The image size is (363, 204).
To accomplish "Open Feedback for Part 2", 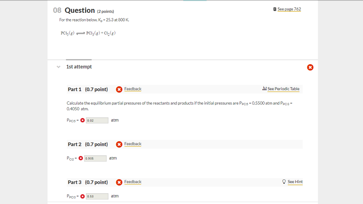I will pyautogui.click(x=133, y=144).
